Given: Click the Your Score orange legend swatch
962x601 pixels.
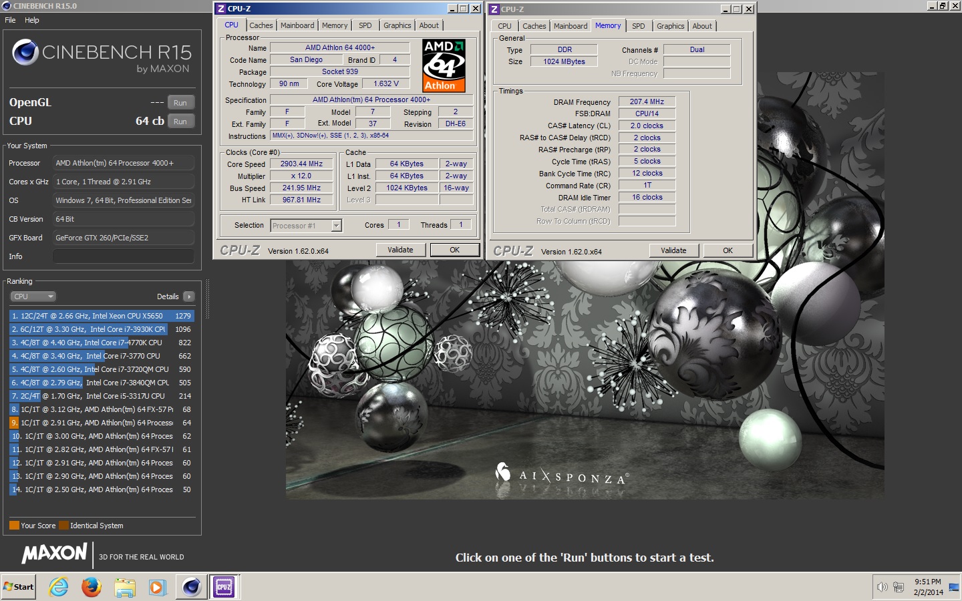Looking at the screenshot, I should [14, 526].
